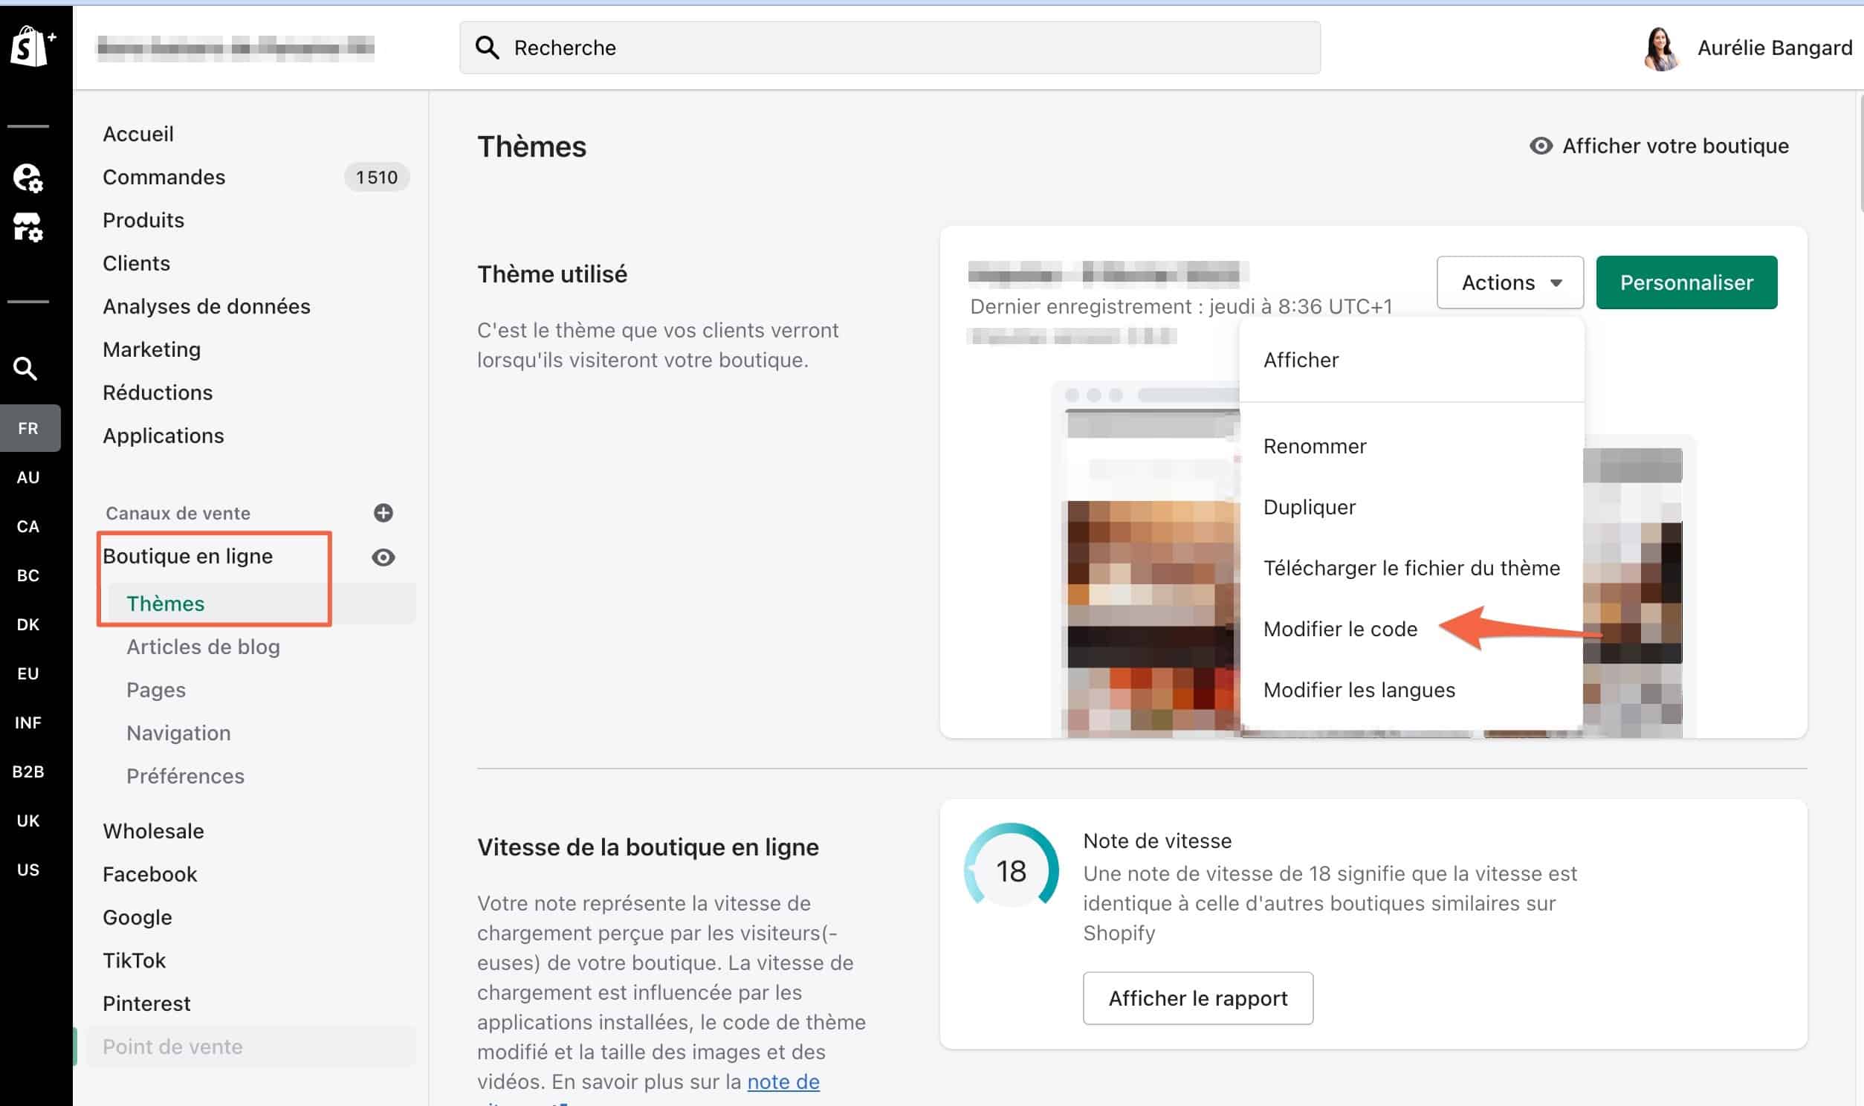Open the store settings icon in black sidebar
This screenshot has height=1106, width=1864.
pos(28,227)
